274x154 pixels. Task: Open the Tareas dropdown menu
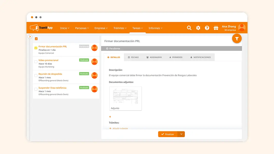(138, 28)
